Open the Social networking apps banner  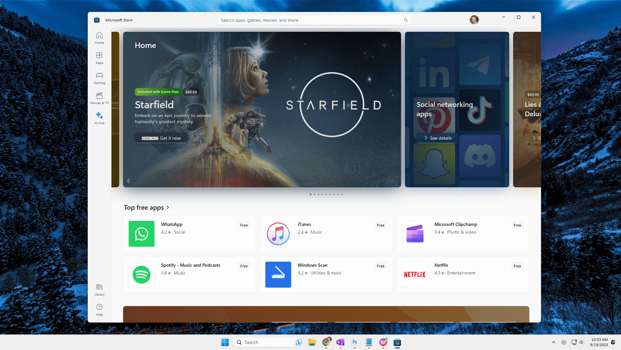[x=457, y=109]
